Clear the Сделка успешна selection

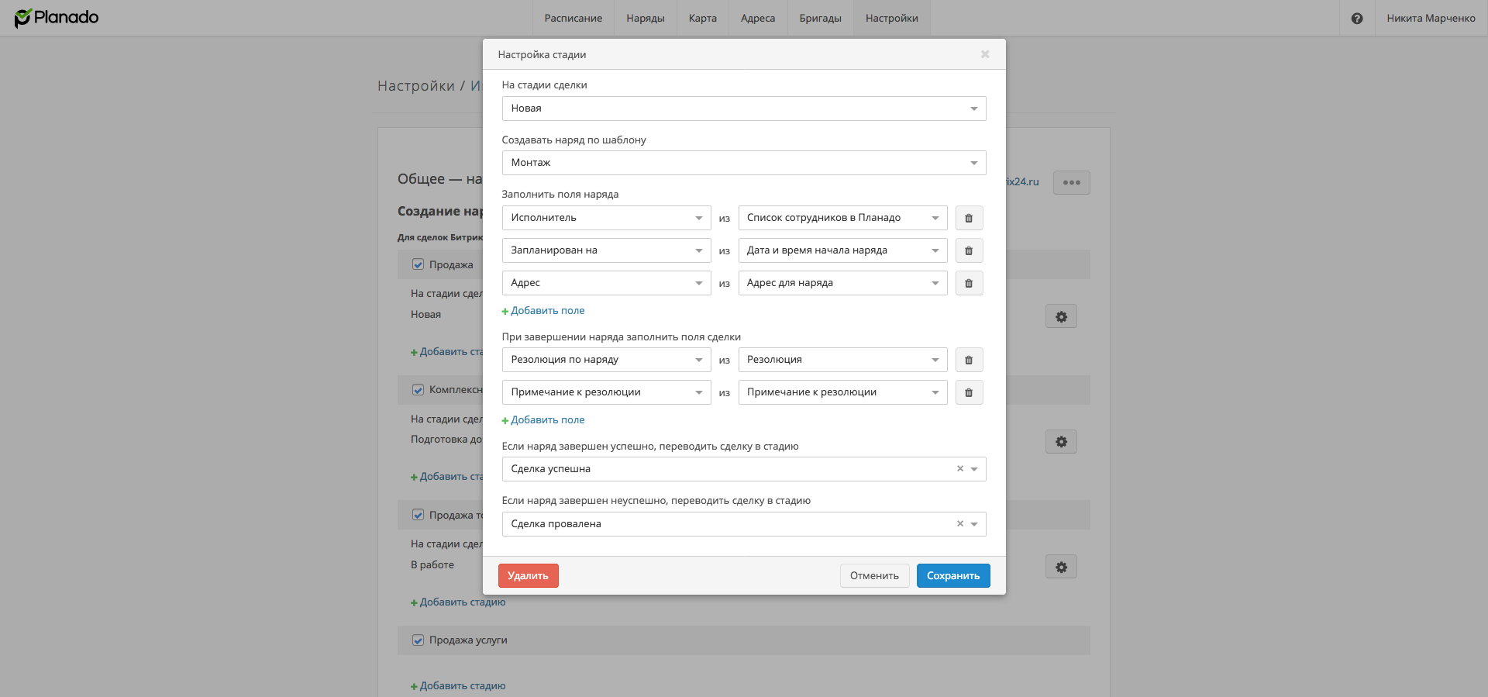959,468
